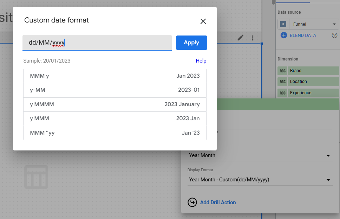Open the Display Format dropdown
Image resolution: width=340 pixels, height=219 pixels.
(x=260, y=180)
